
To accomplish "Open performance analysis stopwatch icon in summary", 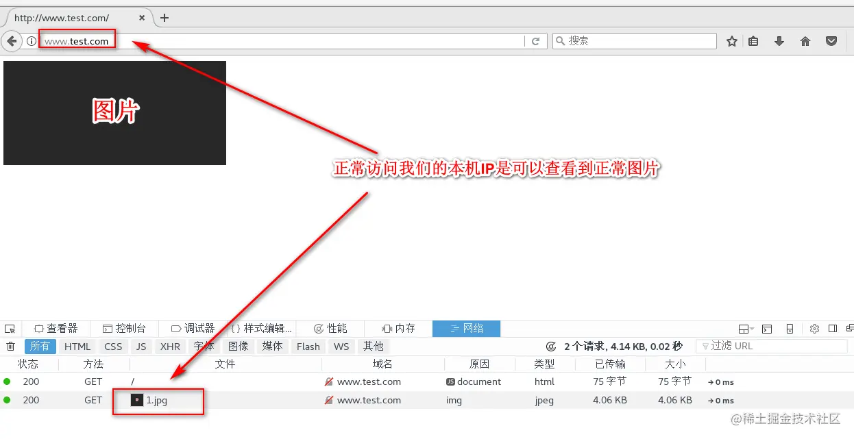I will point(551,347).
